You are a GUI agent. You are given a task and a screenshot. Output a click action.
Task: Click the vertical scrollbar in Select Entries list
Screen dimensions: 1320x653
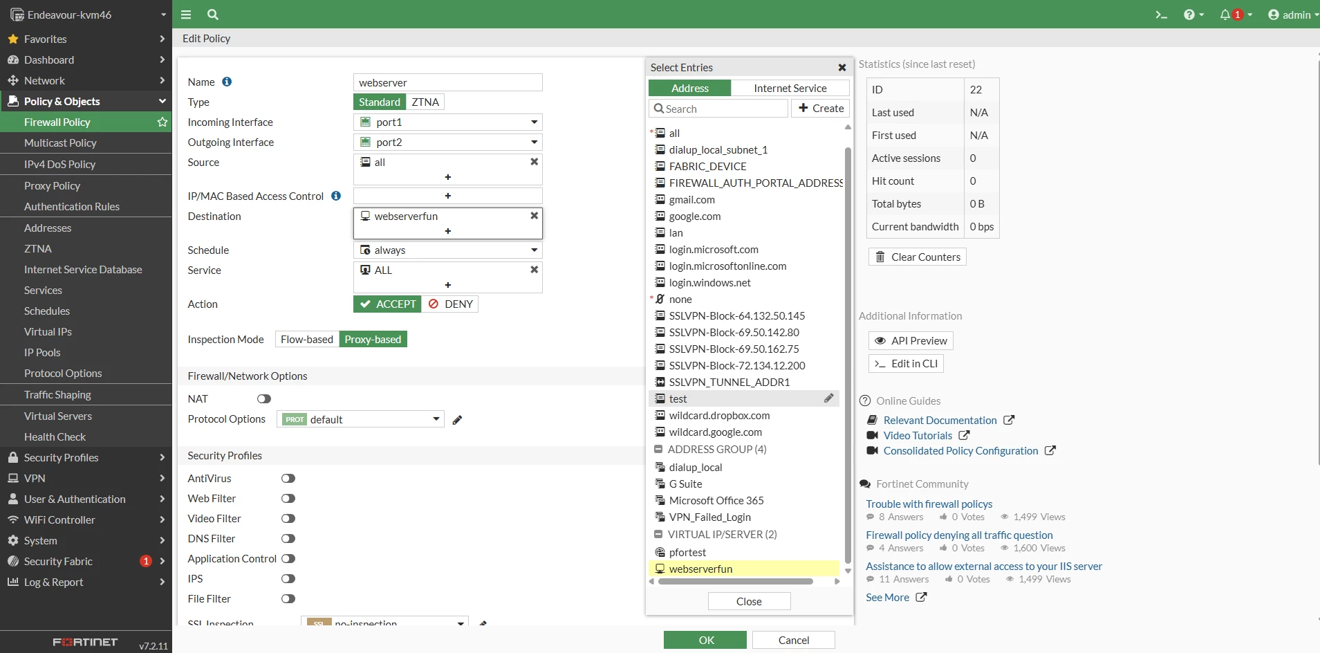point(848,353)
